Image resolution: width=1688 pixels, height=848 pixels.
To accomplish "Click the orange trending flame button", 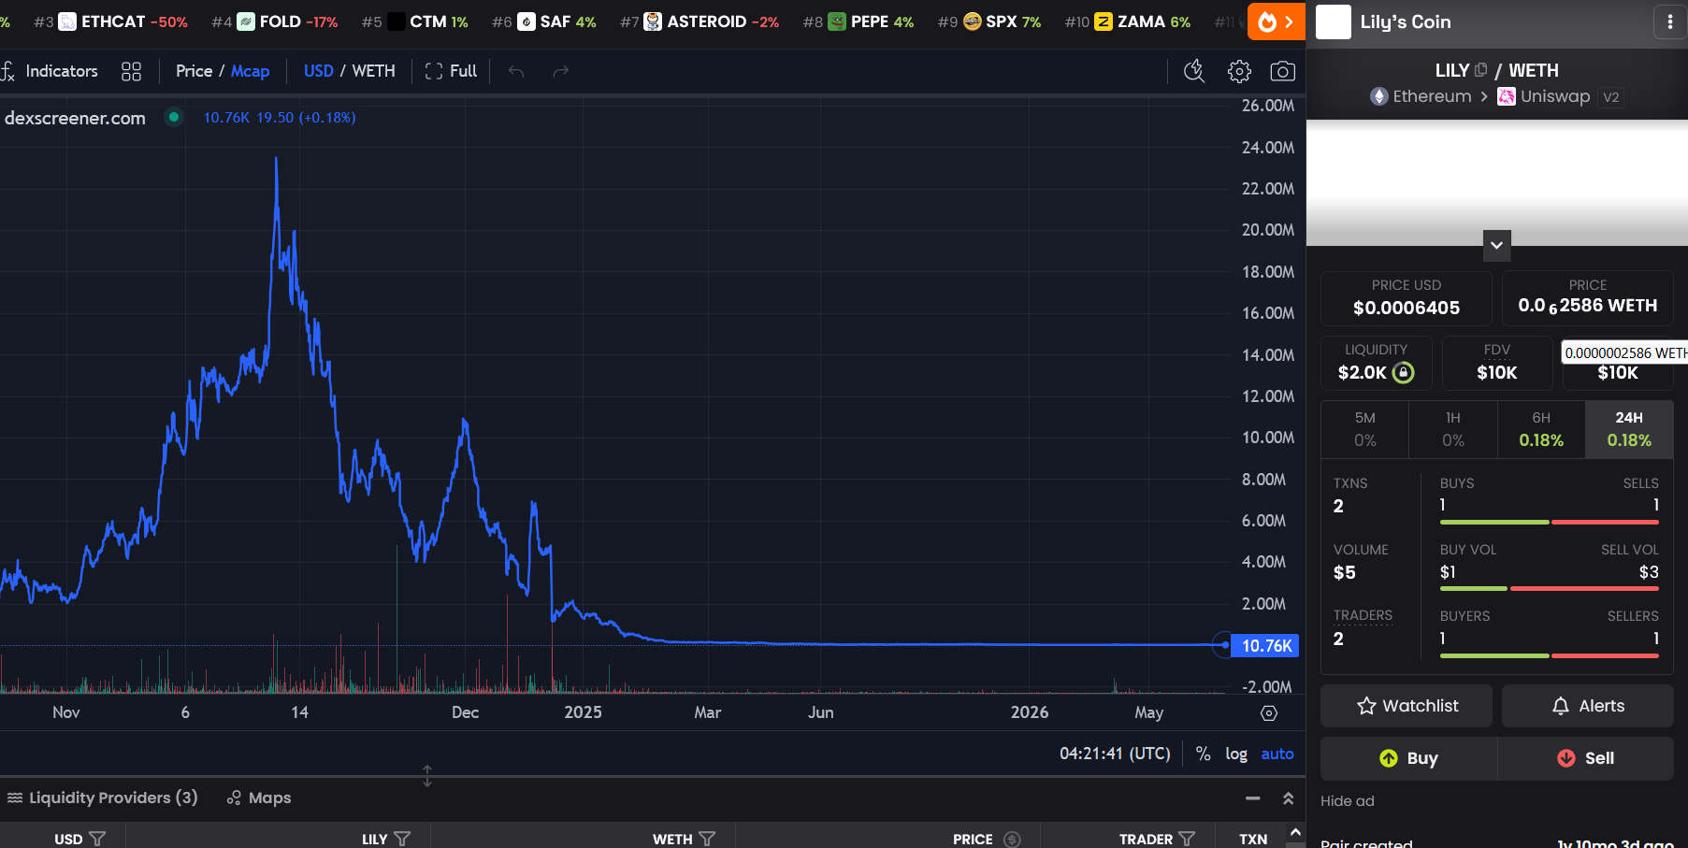I will (x=1276, y=22).
